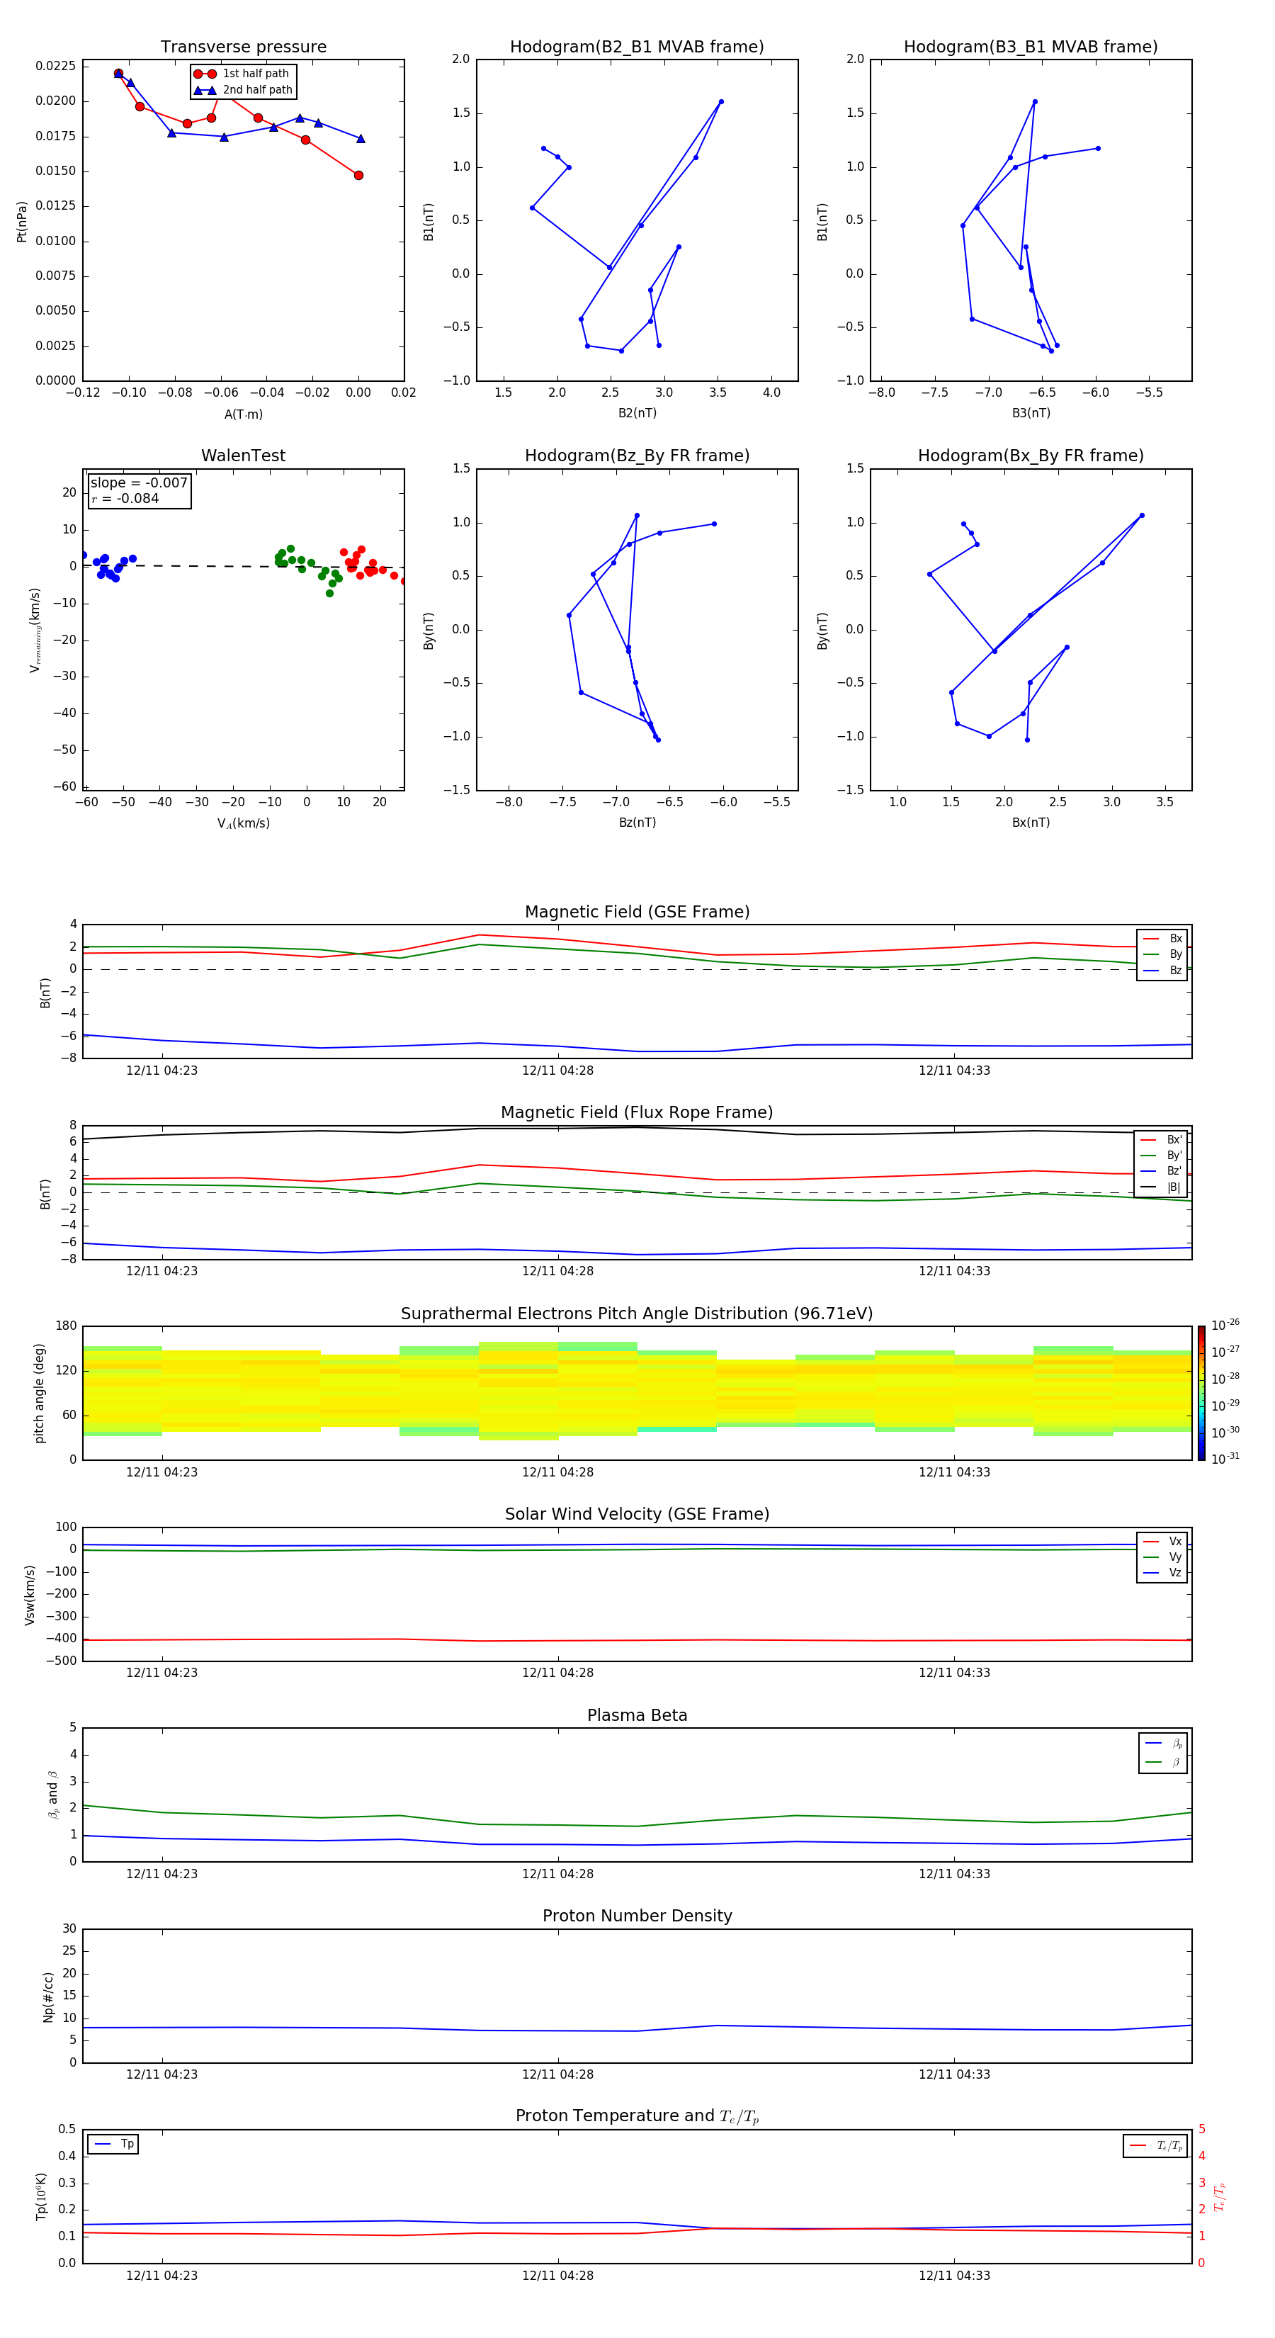Select '|B|' in Flux Rope legend

pyautogui.click(x=1162, y=1187)
